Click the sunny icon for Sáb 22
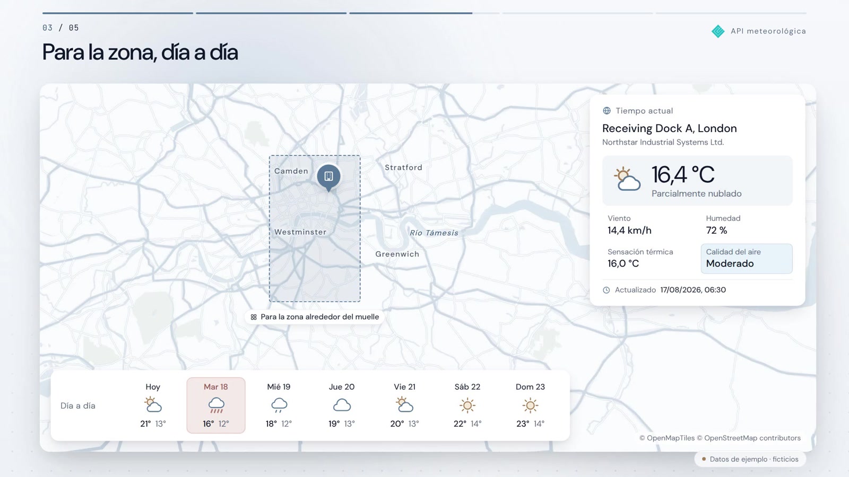This screenshot has height=477, width=849. [x=467, y=405]
